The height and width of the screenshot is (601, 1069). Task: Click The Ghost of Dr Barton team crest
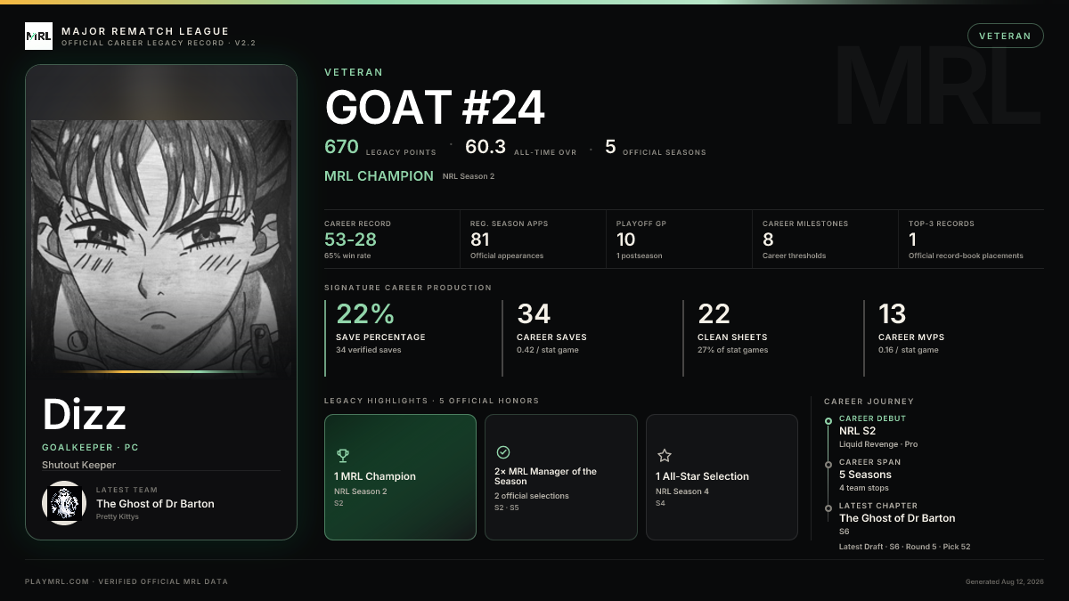[x=64, y=503]
